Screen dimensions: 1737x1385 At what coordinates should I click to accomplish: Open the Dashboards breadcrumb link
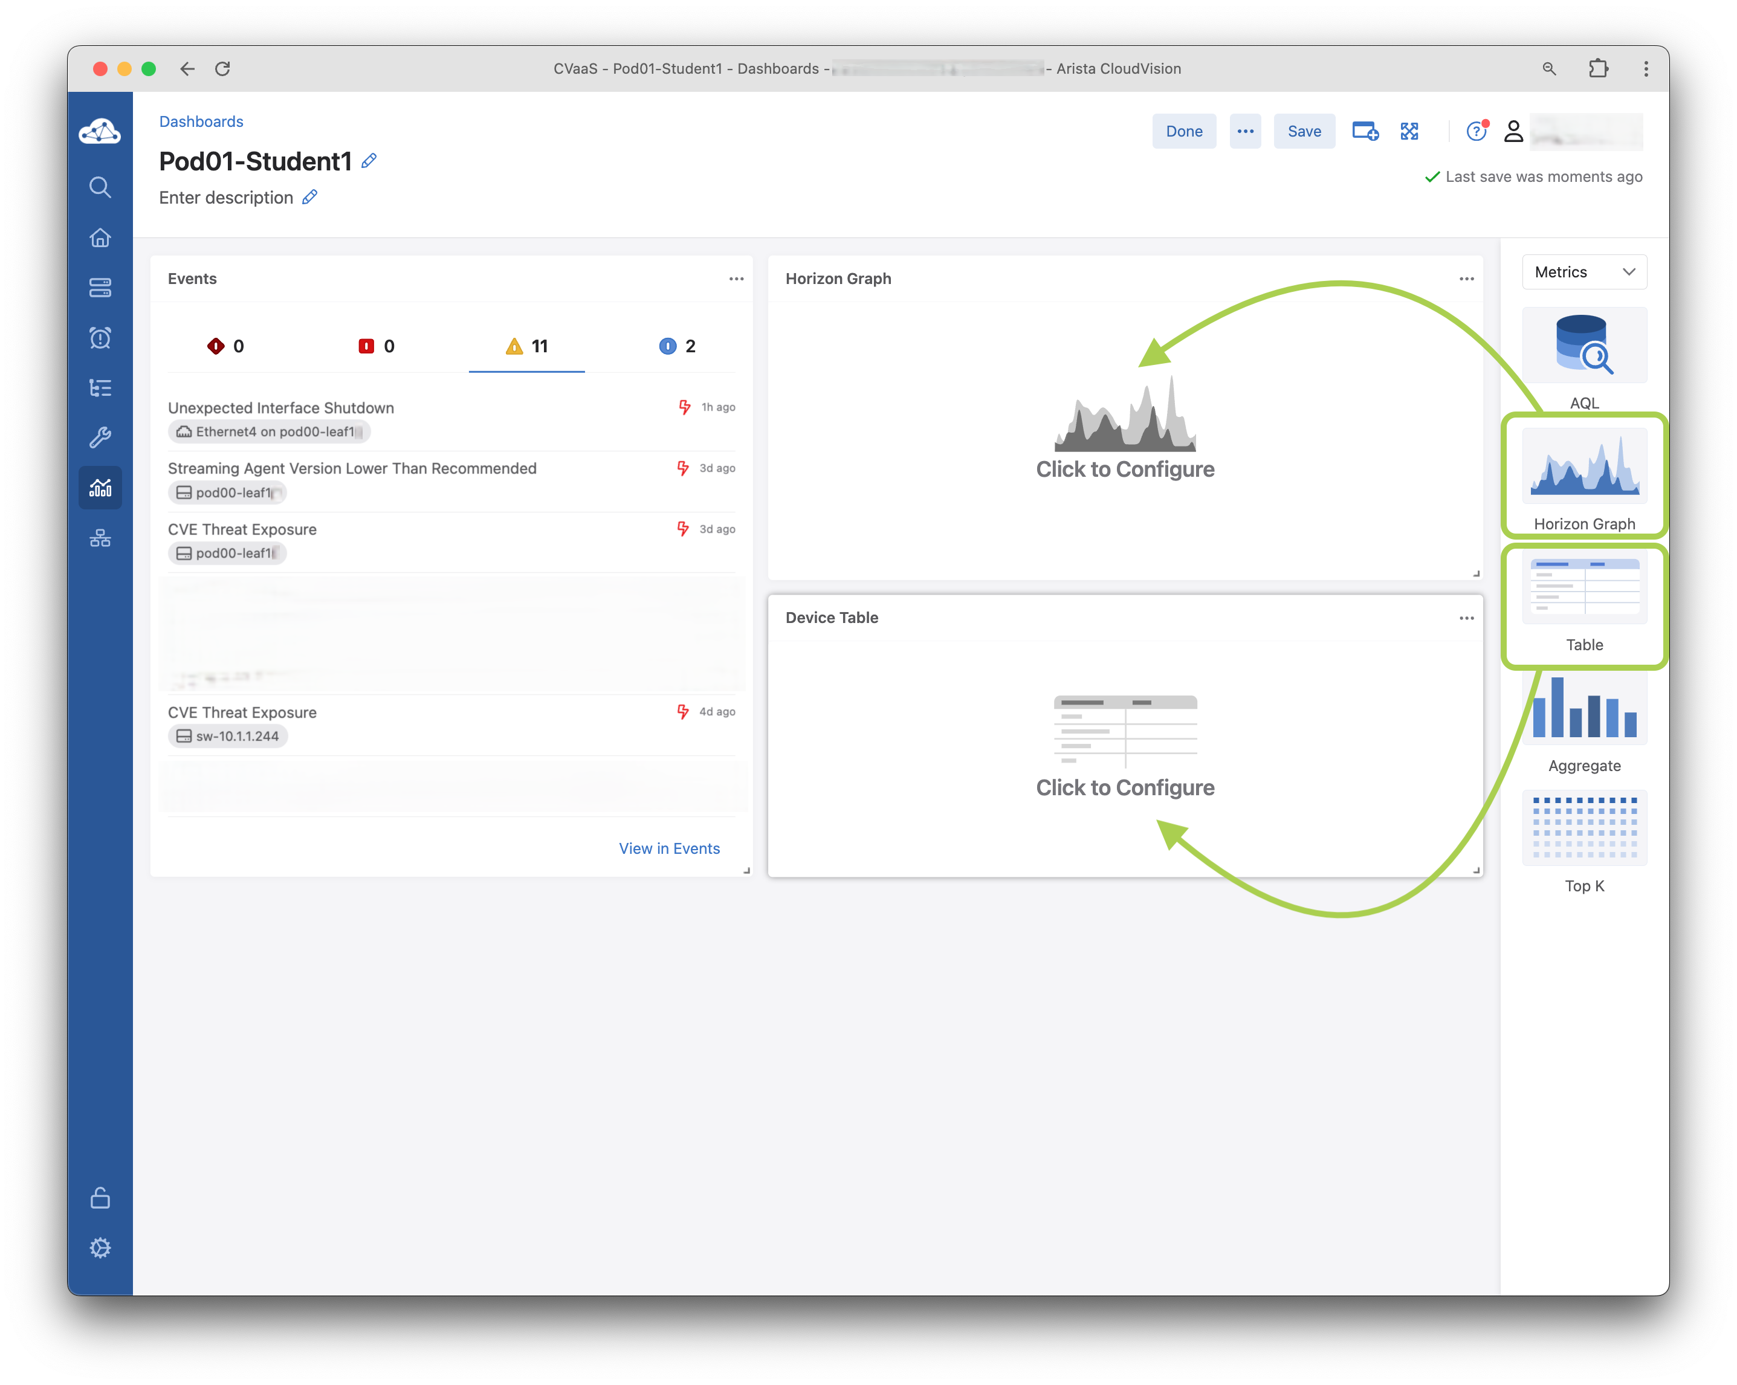(201, 121)
